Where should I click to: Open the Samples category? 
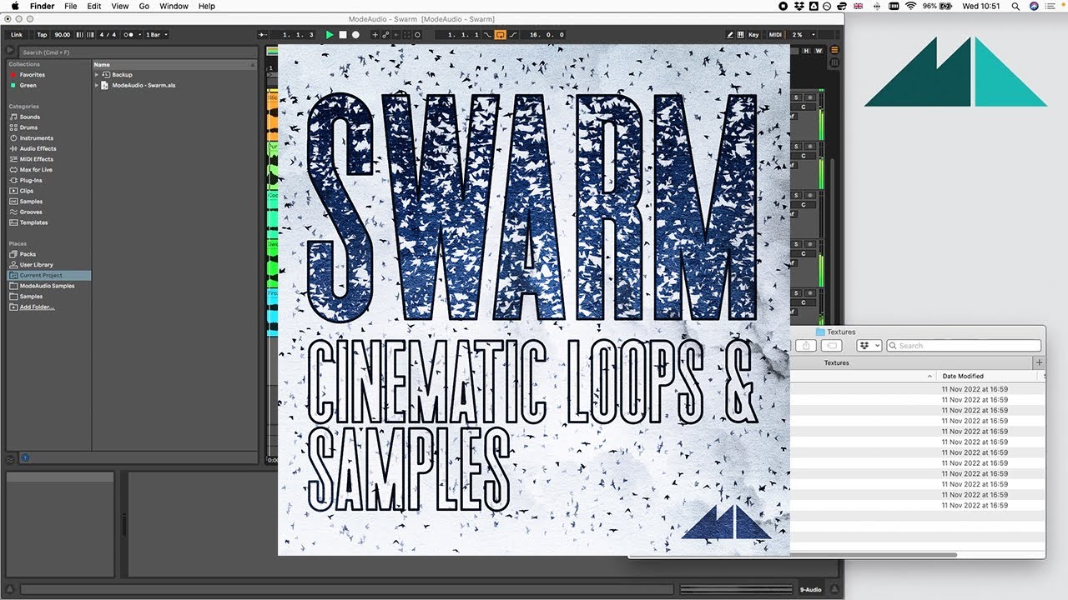(x=31, y=202)
